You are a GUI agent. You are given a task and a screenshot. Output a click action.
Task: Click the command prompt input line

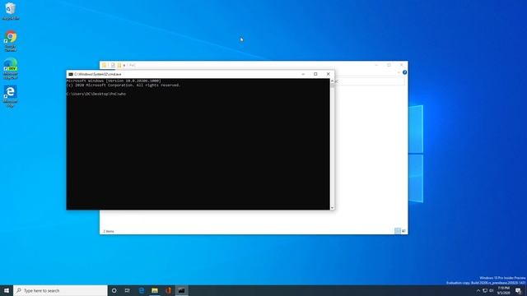96,94
